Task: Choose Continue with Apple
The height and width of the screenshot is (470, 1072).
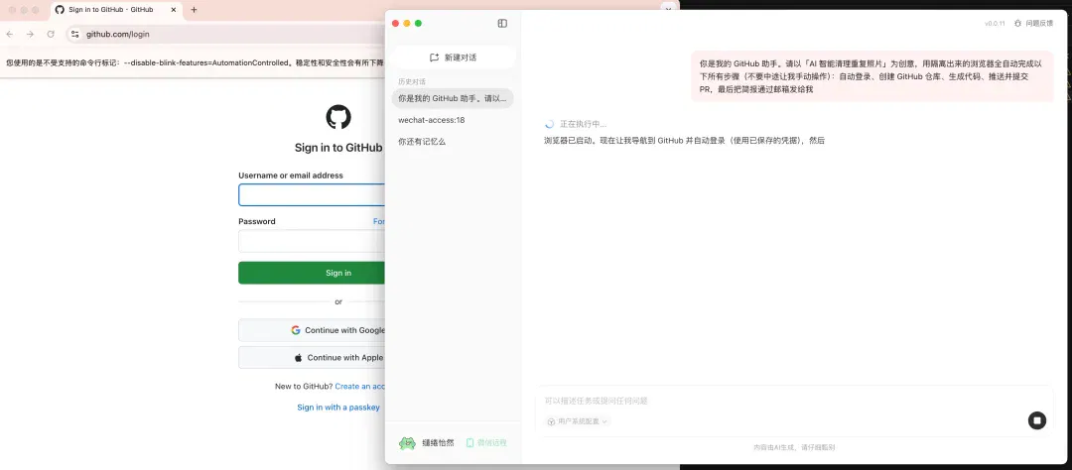Action: (312, 357)
